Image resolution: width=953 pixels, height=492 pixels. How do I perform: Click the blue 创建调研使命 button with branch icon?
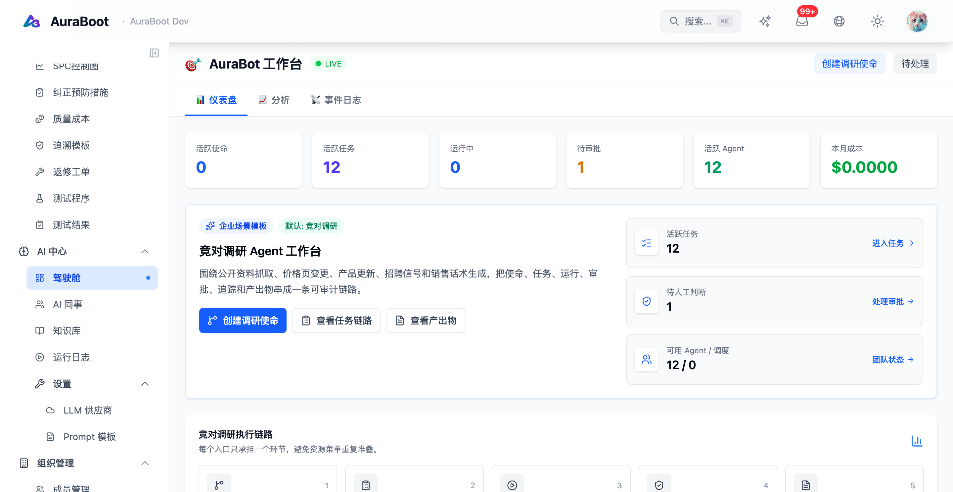coord(243,320)
